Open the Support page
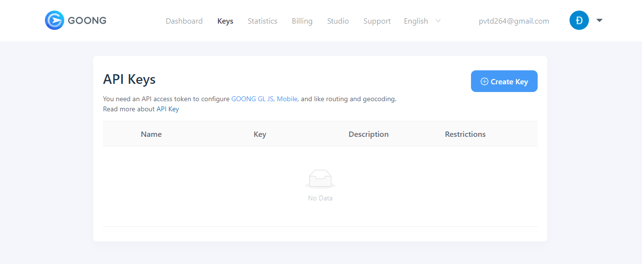Image resolution: width=642 pixels, height=264 pixels. point(377,21)
